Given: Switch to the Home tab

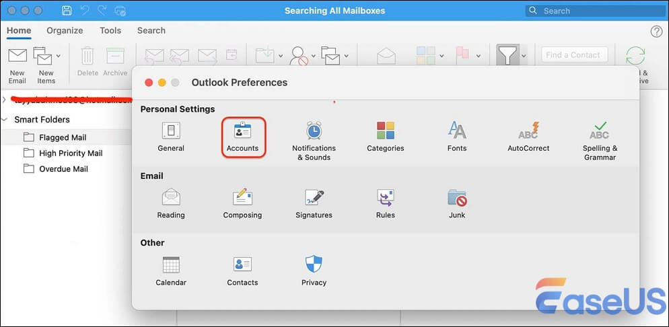Looking at the screenshot, I should (19, 31).
